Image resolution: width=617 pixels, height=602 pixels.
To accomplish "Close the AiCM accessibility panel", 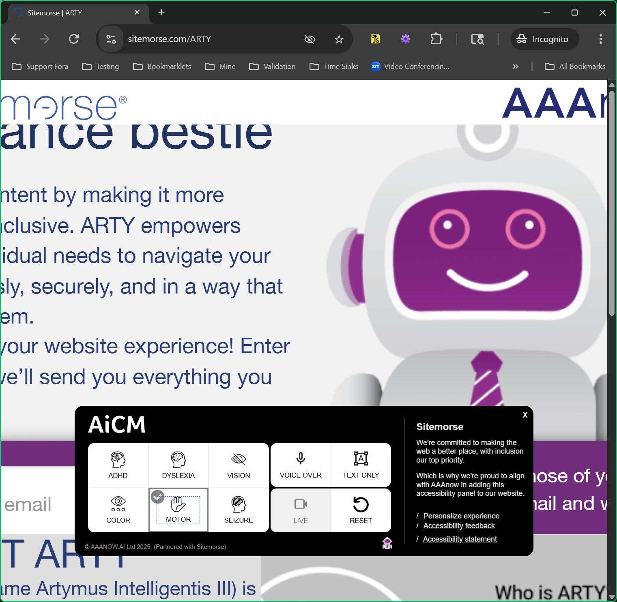I will (525, 415).
